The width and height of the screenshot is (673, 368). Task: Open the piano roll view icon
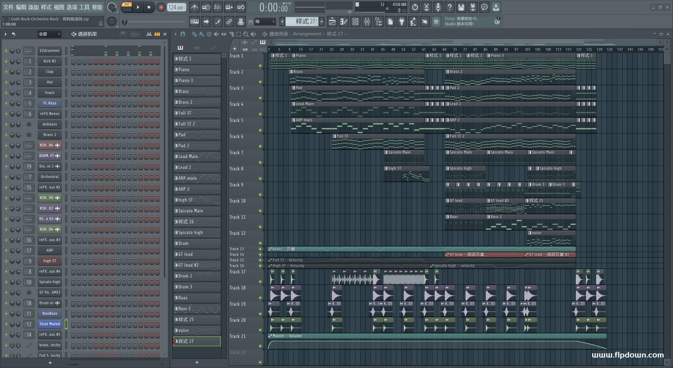coord(344,22)
